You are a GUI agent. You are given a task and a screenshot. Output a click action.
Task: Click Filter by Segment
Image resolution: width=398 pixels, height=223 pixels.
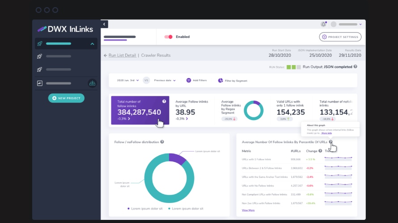(x=233, y=80)
